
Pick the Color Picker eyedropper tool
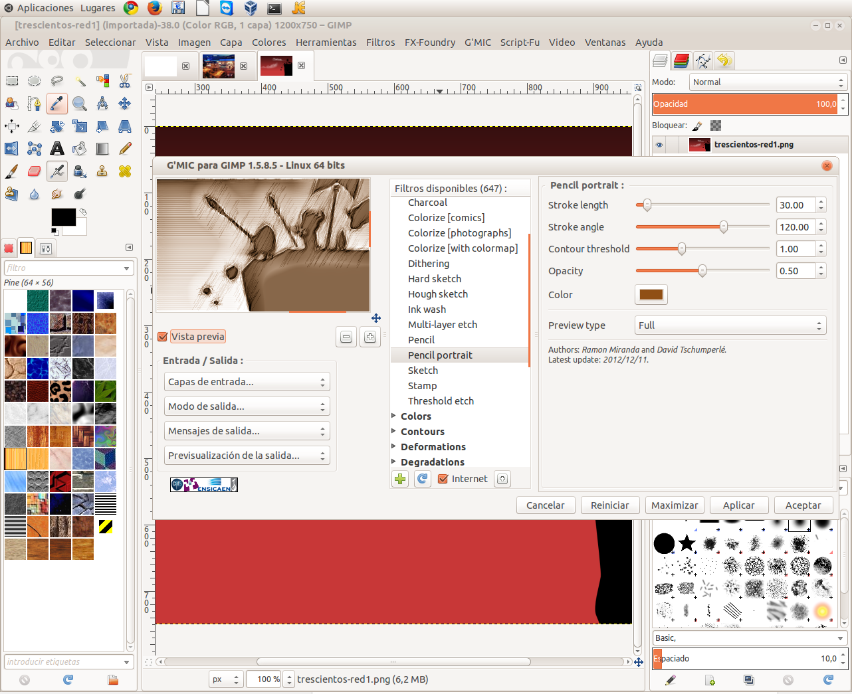(x=57, y=104)
